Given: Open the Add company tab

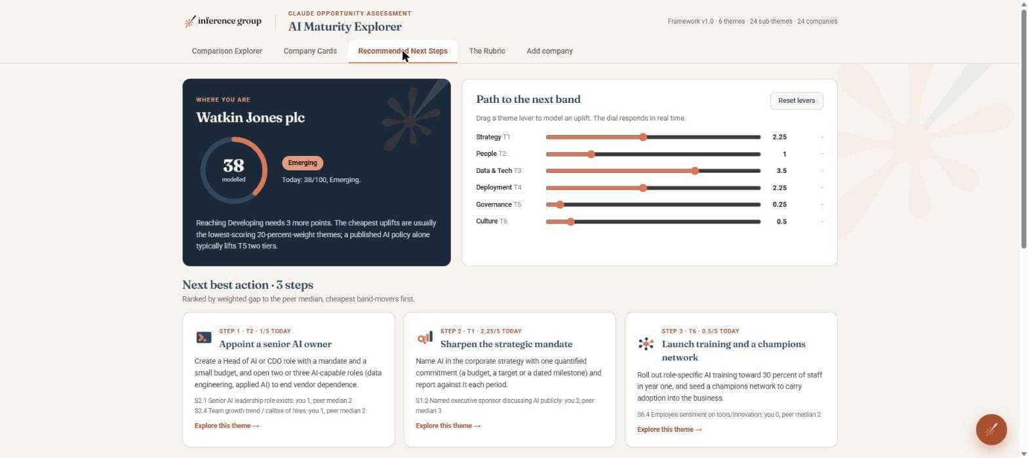Looking at the screenshot, I should (x=549, y=51).
